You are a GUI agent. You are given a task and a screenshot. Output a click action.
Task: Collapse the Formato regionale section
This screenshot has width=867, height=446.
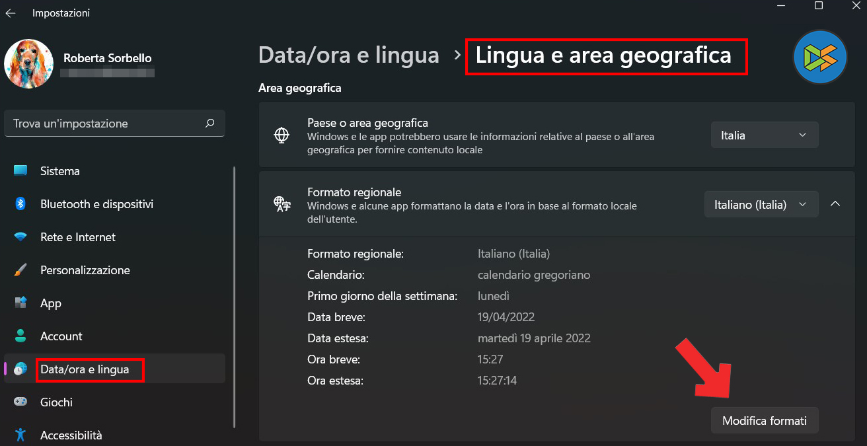point(835,204)
